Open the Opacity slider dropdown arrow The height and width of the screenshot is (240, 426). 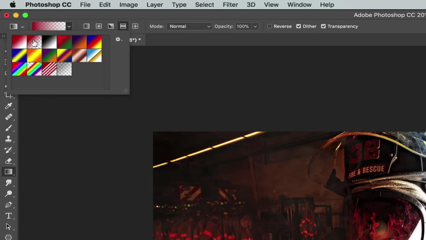(255, 26)
